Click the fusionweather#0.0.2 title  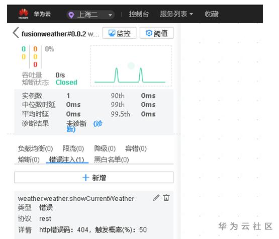54,34
